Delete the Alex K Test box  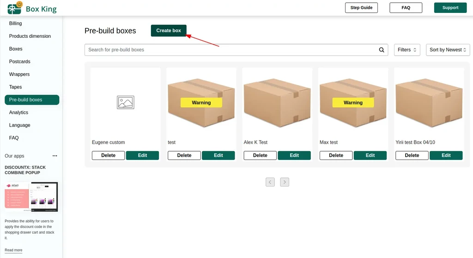click(260, 155)
